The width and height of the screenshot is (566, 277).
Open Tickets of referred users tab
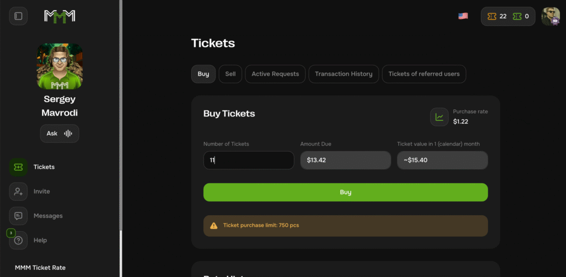pos(424,74)
